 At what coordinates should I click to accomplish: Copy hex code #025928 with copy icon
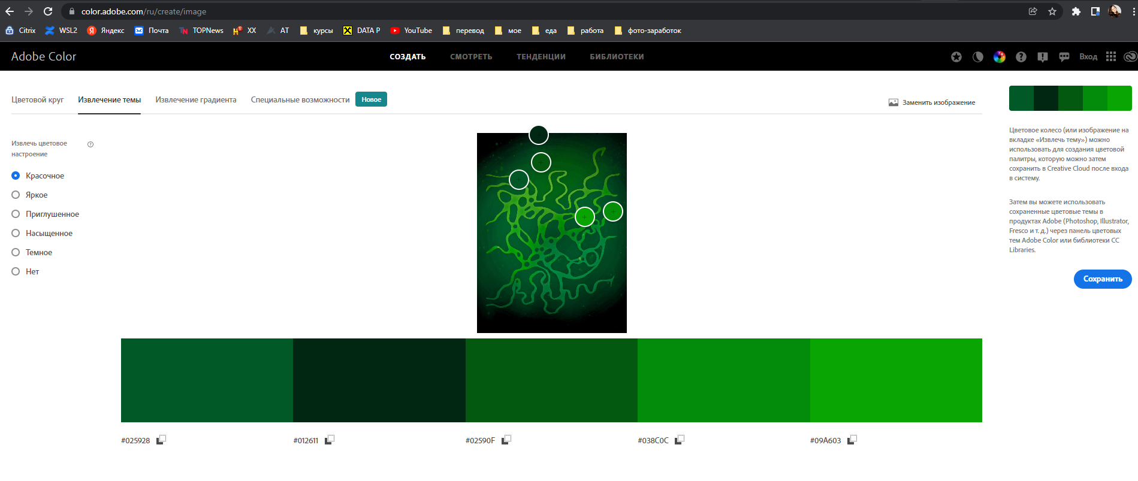pyautogui.click(x=161, y=440)
